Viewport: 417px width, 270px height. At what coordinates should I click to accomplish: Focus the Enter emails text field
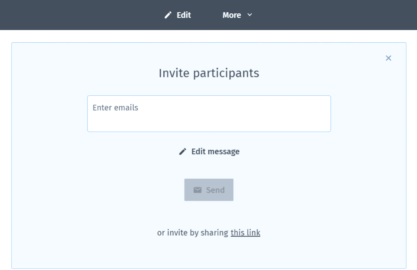[x=209, y=114]
